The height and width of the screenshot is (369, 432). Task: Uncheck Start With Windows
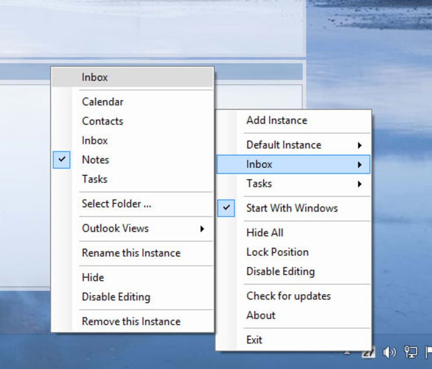pyautogui.click(x=292, y=208)
